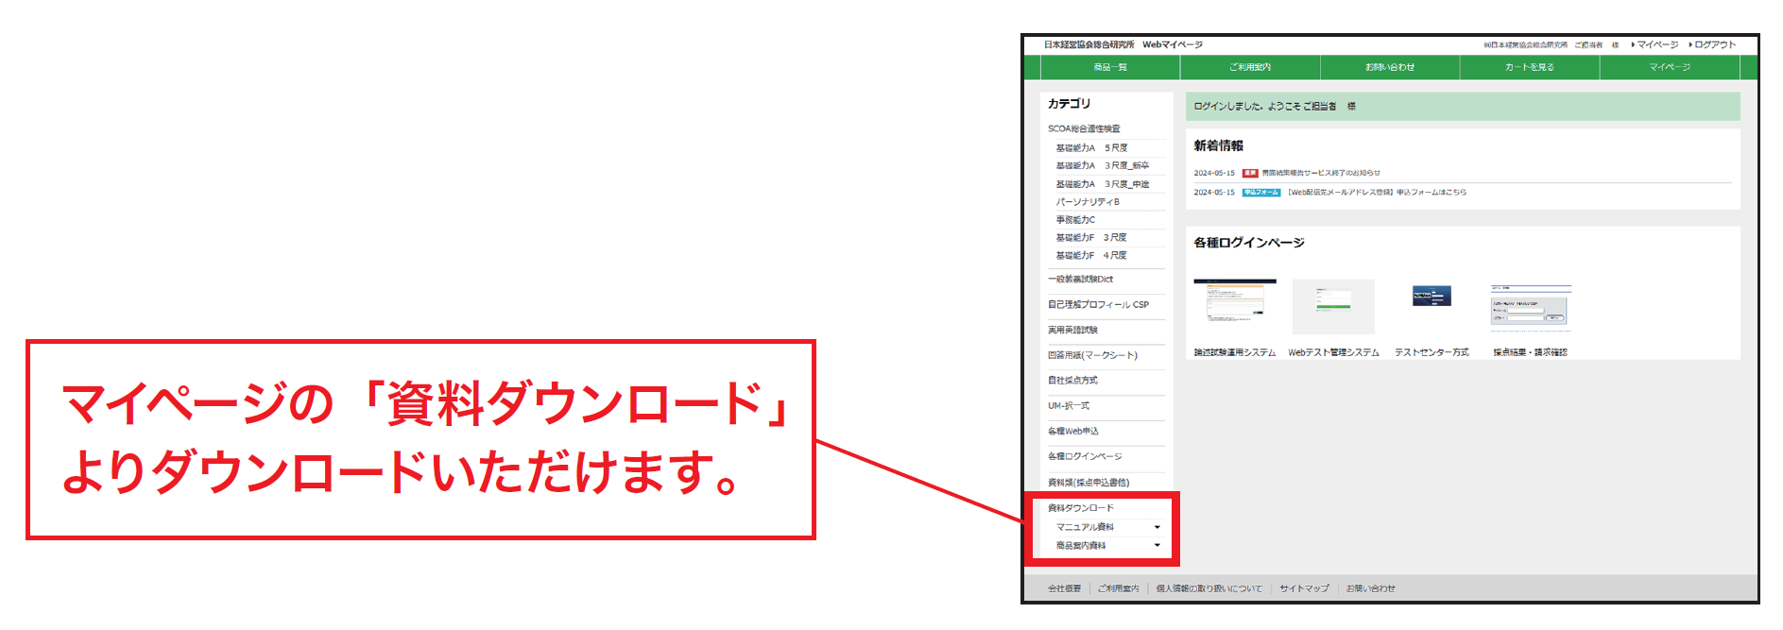Expand the マニュアル資料 dropdown arrow

coord(1157,527)
